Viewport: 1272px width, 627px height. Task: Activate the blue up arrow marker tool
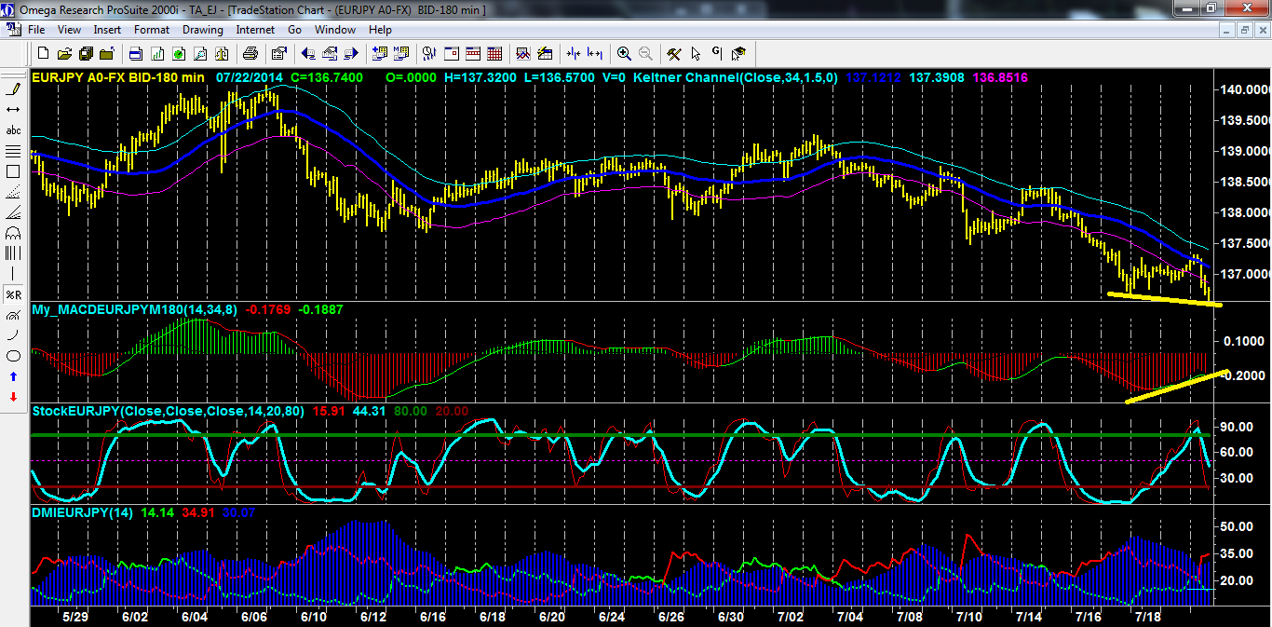tap(13, 376)
